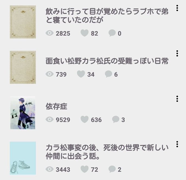Open the three-dot menu for the 飲みに行って story
This screenshot has width=186, height=180.
tap(177, 8)
